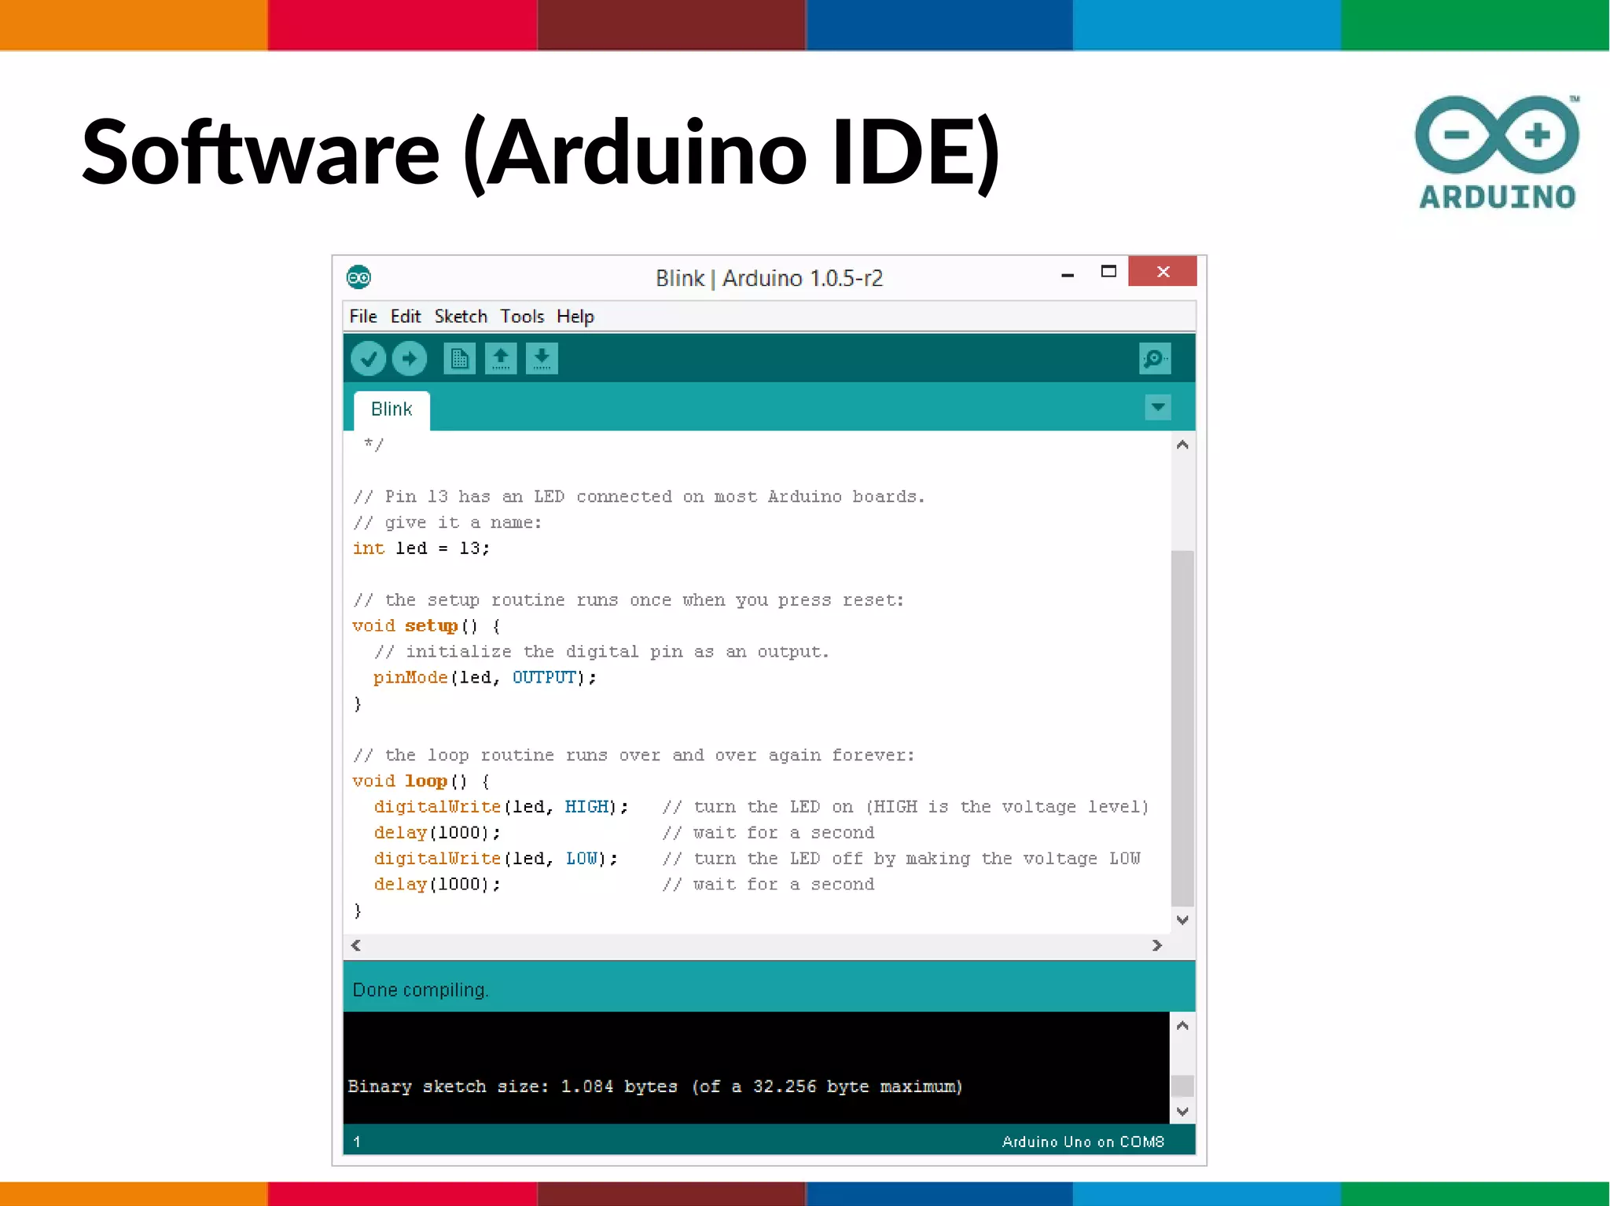The image size is (1610, 1206).
Task: Maximize the Arduino window
Action: [x=1108, y=272]
